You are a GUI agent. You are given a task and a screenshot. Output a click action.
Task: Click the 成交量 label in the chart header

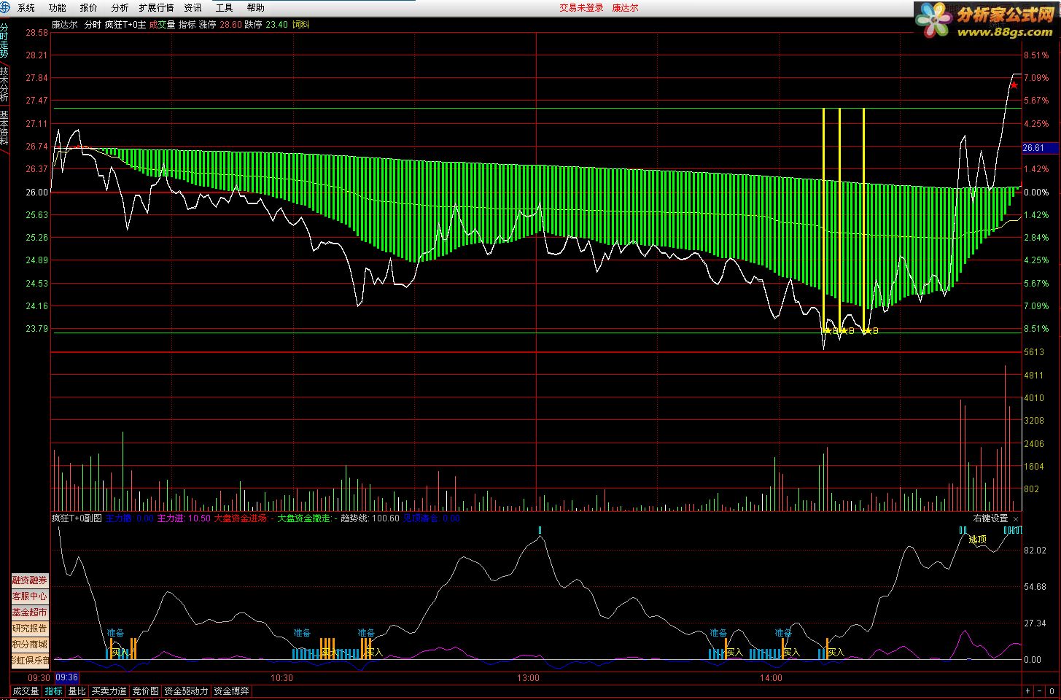click(x=162, y=25)
